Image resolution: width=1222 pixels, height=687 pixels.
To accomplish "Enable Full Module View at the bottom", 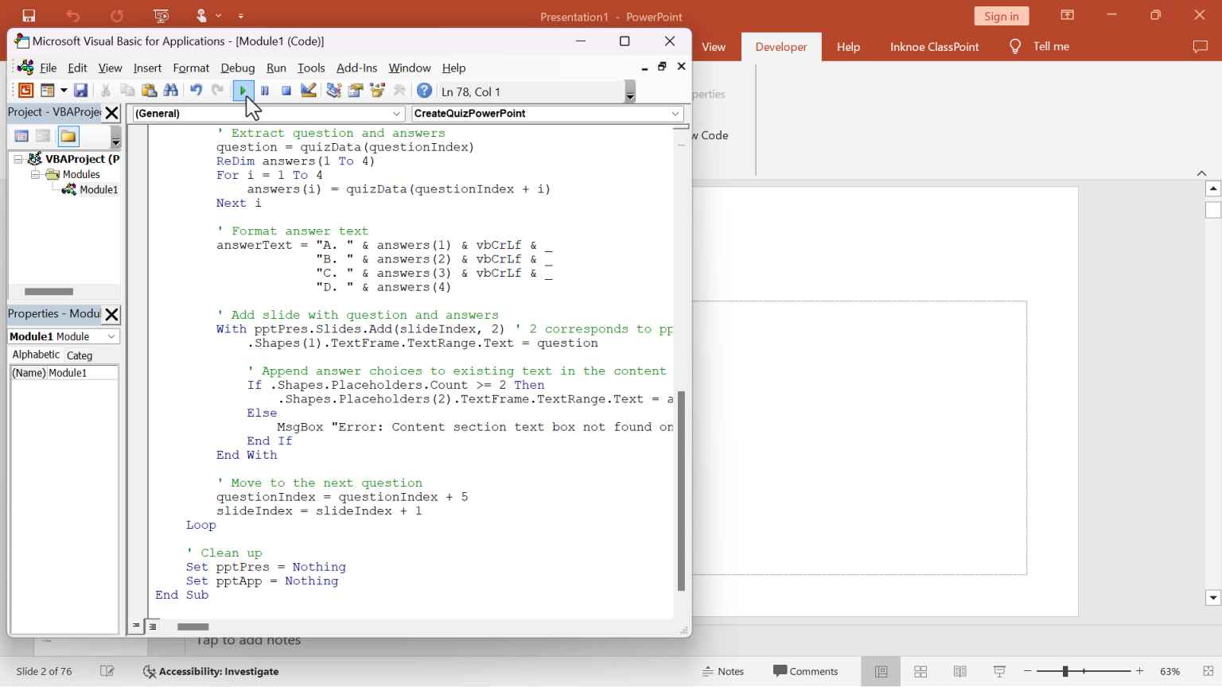I will 152,626.
